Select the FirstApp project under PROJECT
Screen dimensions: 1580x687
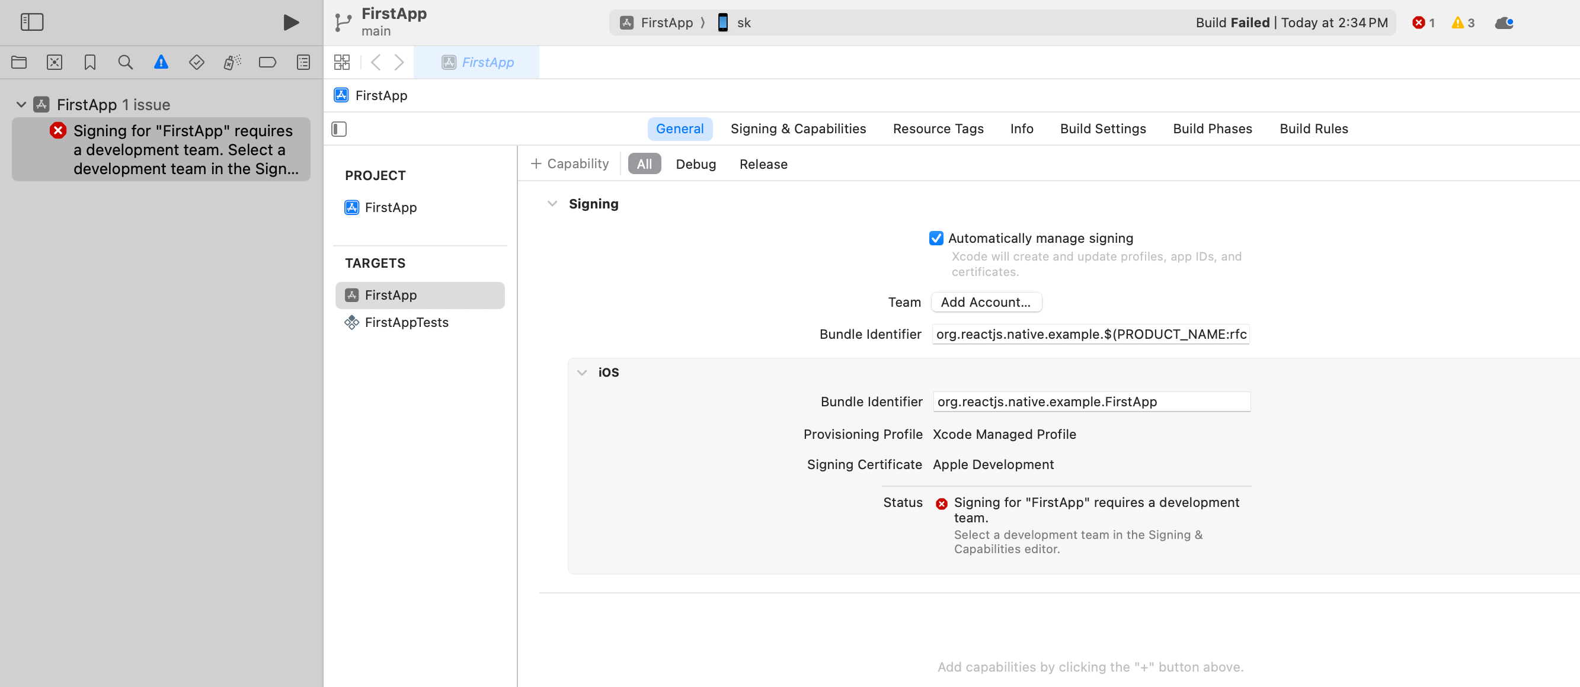pyautogui.click(x=390, y=207)
